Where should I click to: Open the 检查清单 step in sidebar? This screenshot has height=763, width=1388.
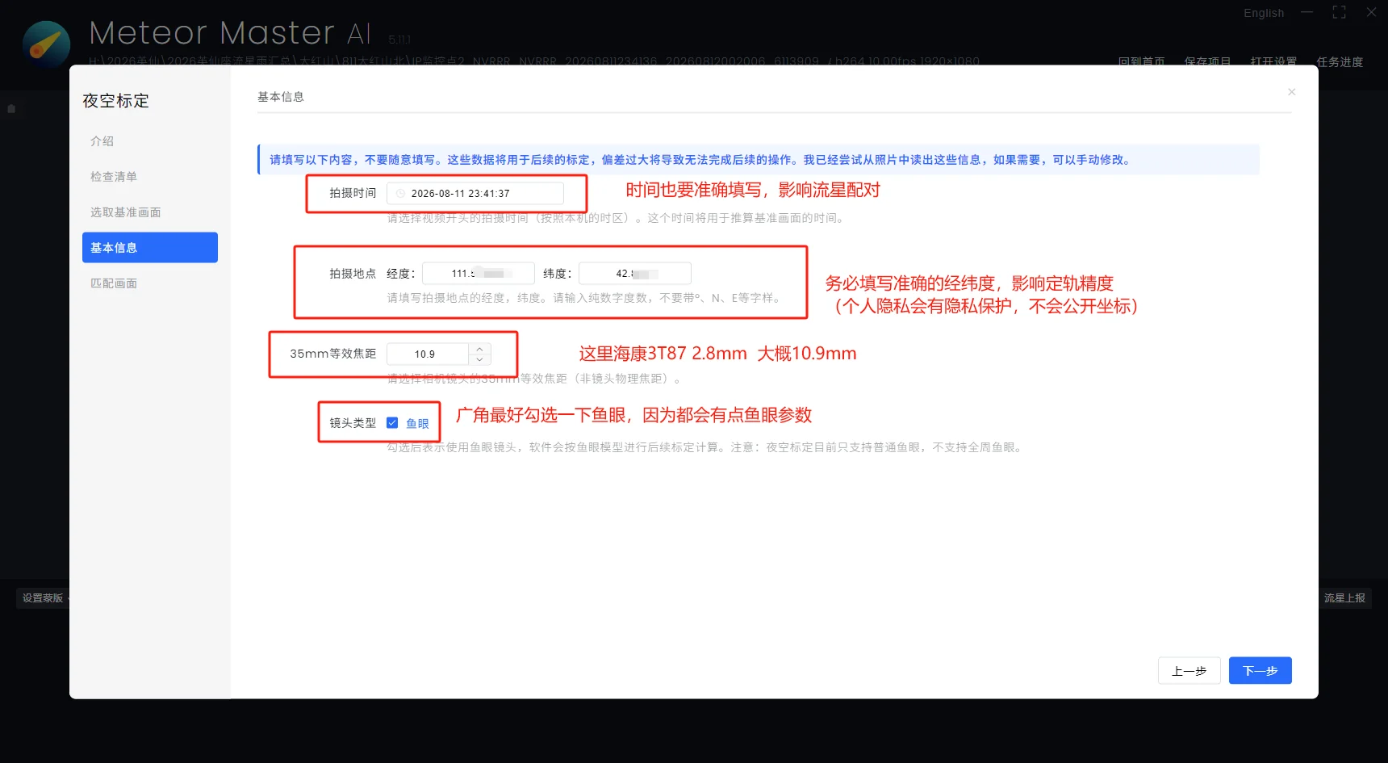coord(114,177)
